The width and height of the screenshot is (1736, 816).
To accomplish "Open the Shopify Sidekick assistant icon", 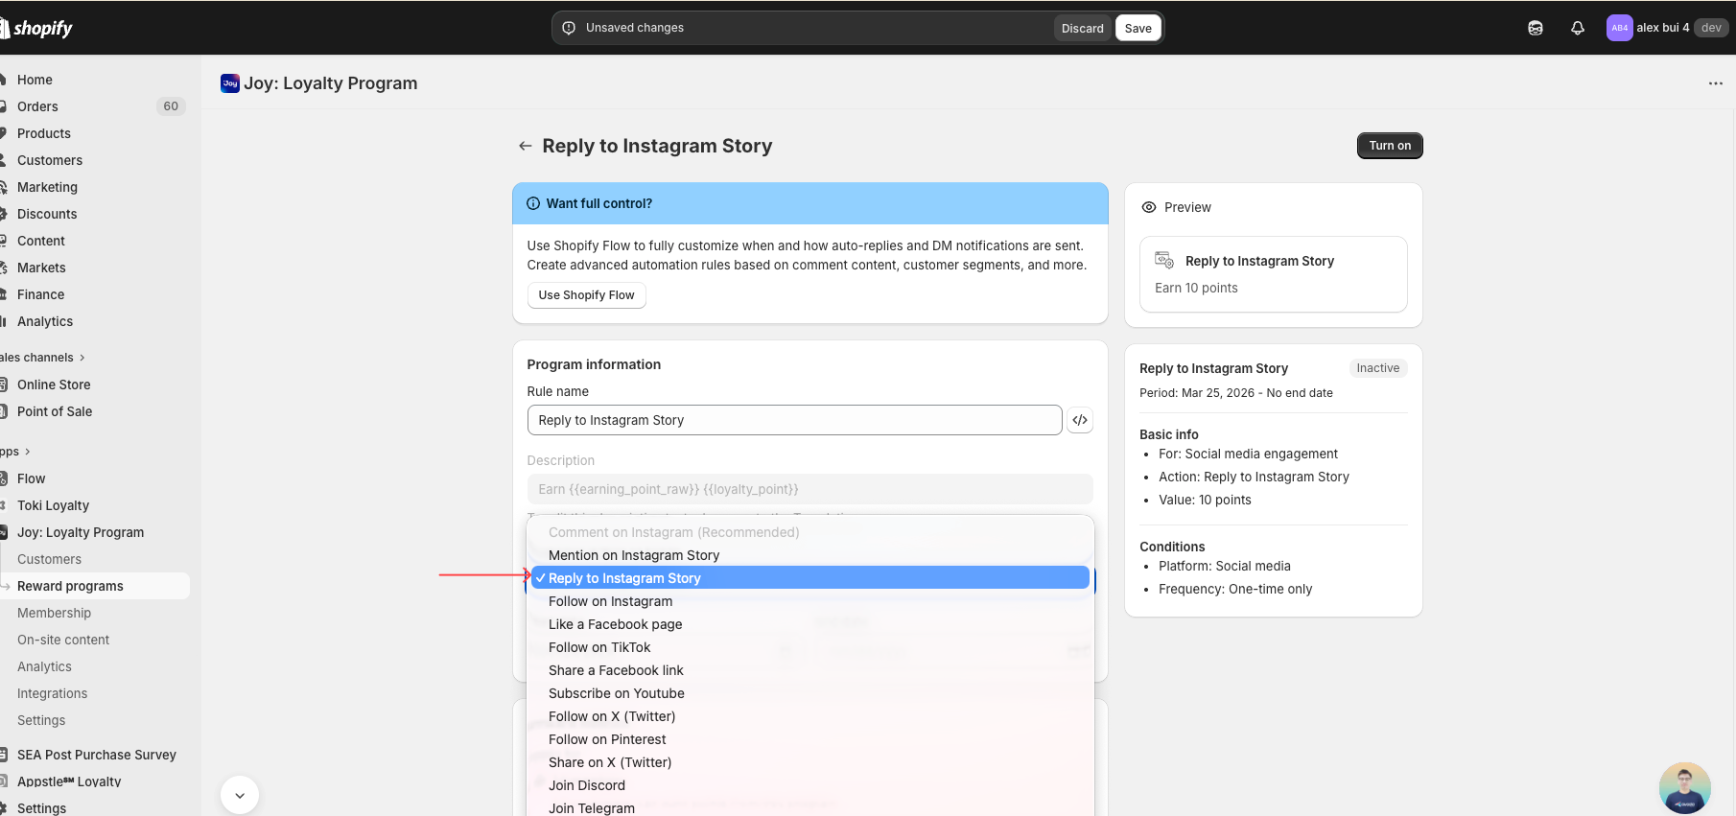I will click(x=1535, y=28).
